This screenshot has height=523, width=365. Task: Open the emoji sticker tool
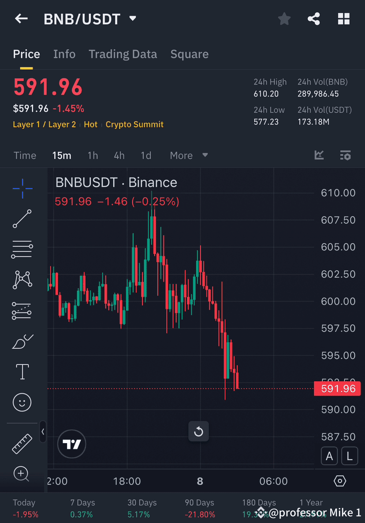coord(22,402)
